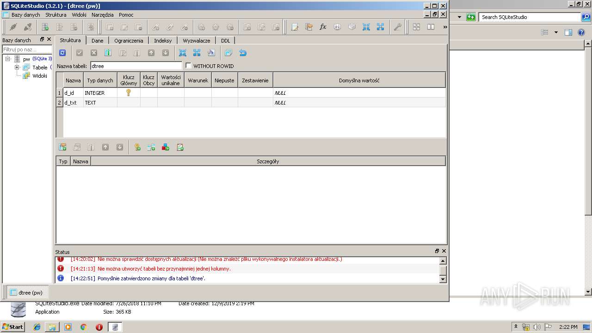Switch to the DDL tab

point(225,41)
